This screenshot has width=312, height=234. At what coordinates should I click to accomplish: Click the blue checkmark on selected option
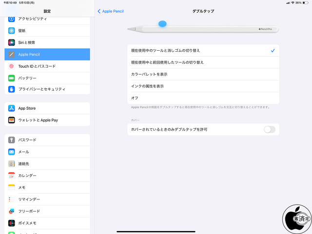click(x=273, y=51)
